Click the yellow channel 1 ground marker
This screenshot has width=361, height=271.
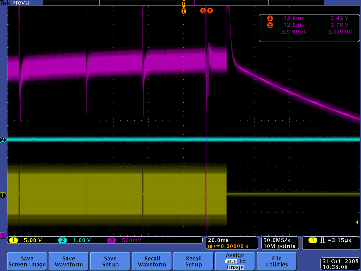coord(3,195)
